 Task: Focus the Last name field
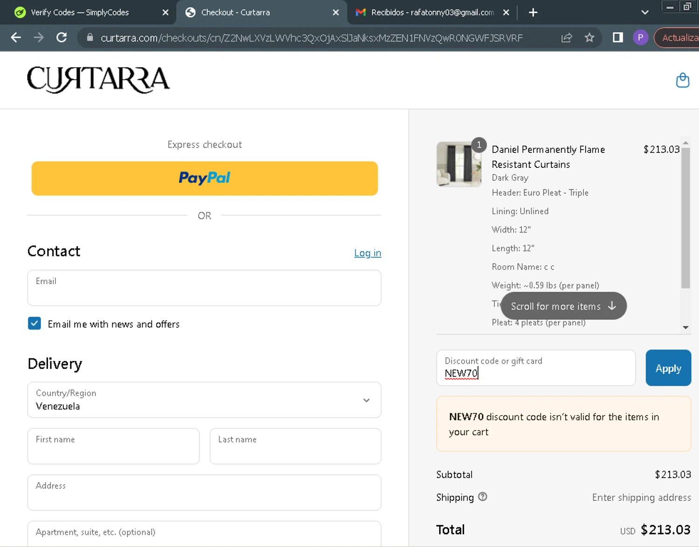295,446
